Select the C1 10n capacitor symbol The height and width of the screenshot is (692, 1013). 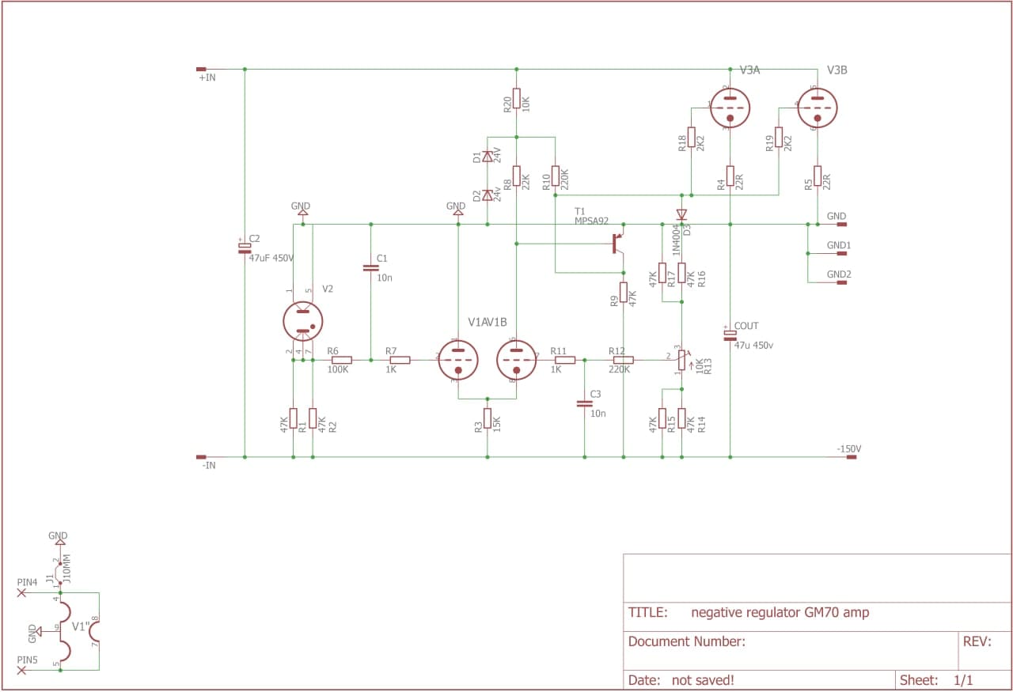(370, 268)
